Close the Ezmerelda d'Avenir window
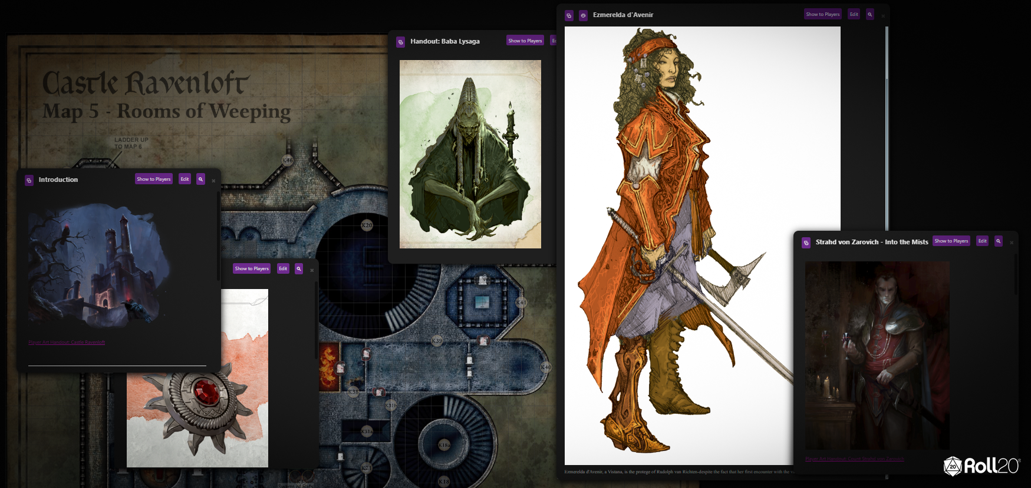Screen dimensions: 1031x488 [x=883, y=16]
